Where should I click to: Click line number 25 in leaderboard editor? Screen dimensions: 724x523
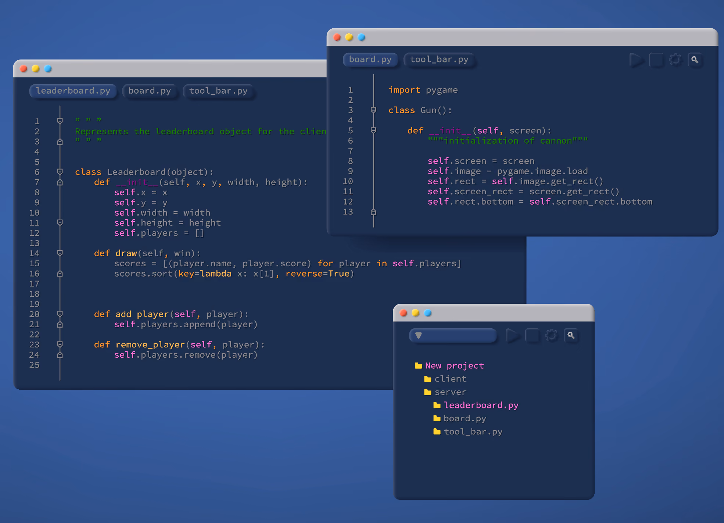point(35,365)
